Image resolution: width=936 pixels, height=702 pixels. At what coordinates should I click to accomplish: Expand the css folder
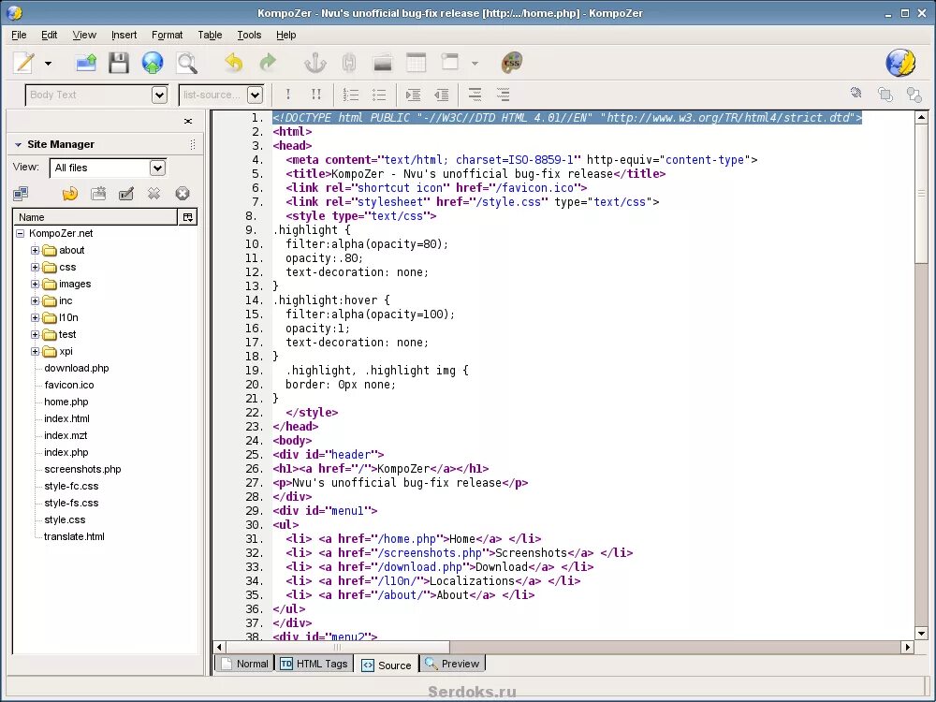(36, 267)
